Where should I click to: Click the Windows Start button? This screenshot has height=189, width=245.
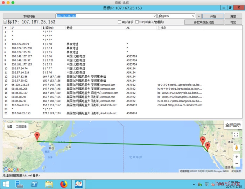coord(6,184)
